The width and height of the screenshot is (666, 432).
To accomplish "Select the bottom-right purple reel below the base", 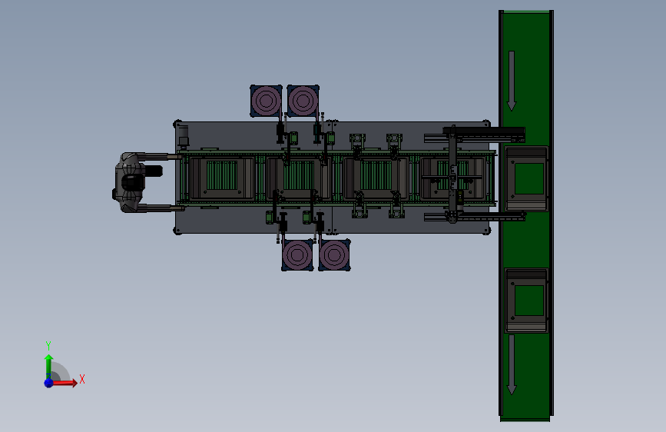I will [x=334, y=254].
